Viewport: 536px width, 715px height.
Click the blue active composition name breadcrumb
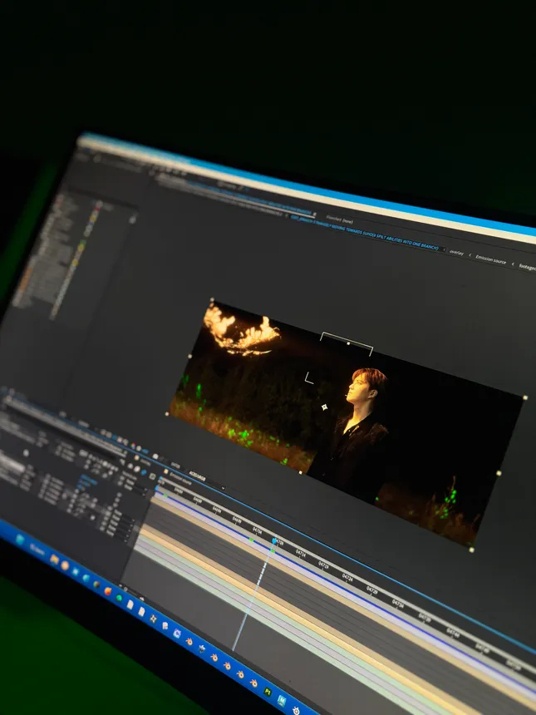point(365,232)
